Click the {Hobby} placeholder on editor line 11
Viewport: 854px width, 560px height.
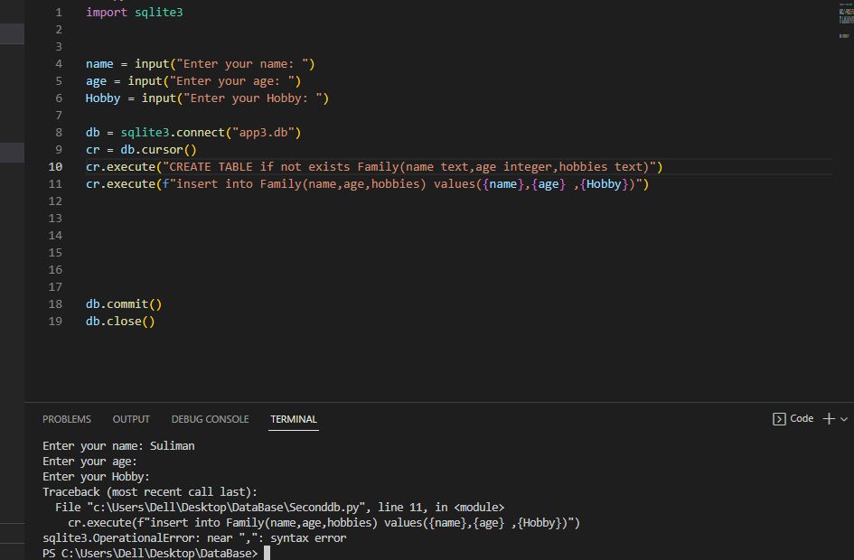pyautogui.click(x=604, y=184)
